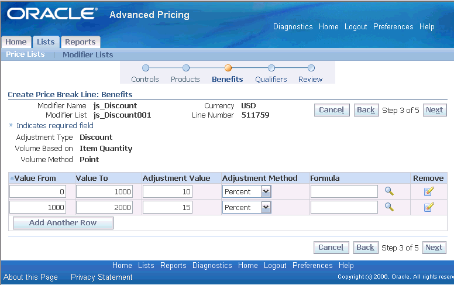Click Value To field containing 1000

(x=104, y=191)
